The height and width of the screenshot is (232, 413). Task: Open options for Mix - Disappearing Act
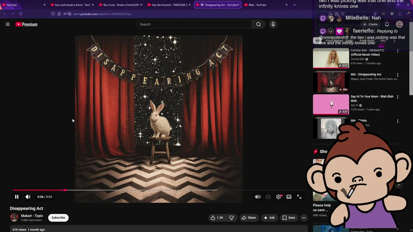[x=398, y=75]
